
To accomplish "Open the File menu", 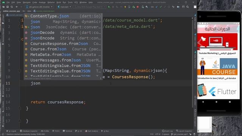I will point(8,3).
